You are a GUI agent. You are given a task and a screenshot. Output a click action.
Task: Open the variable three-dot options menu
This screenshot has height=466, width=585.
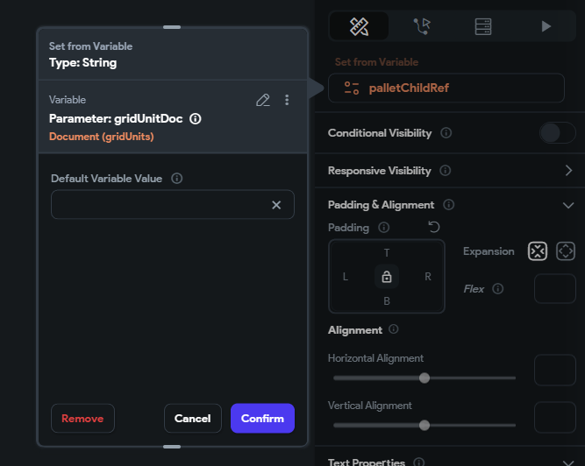click(287, 100)
